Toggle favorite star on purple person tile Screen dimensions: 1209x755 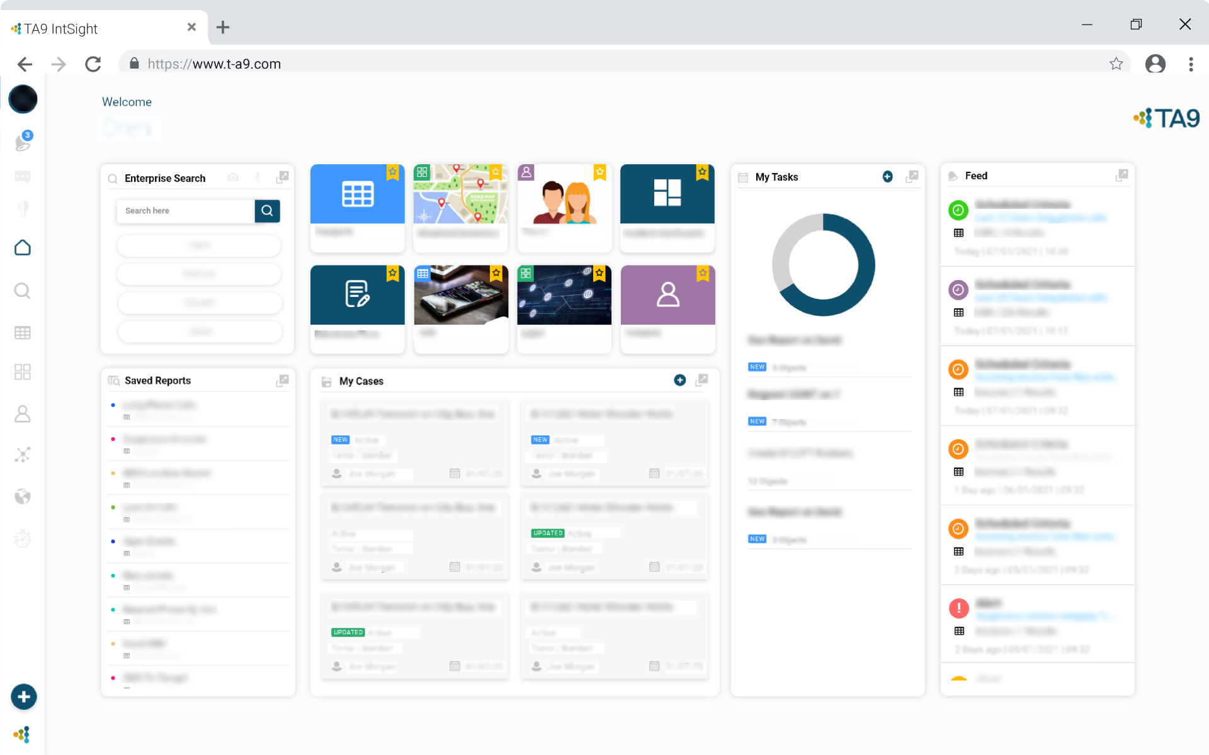coord(703,273)
